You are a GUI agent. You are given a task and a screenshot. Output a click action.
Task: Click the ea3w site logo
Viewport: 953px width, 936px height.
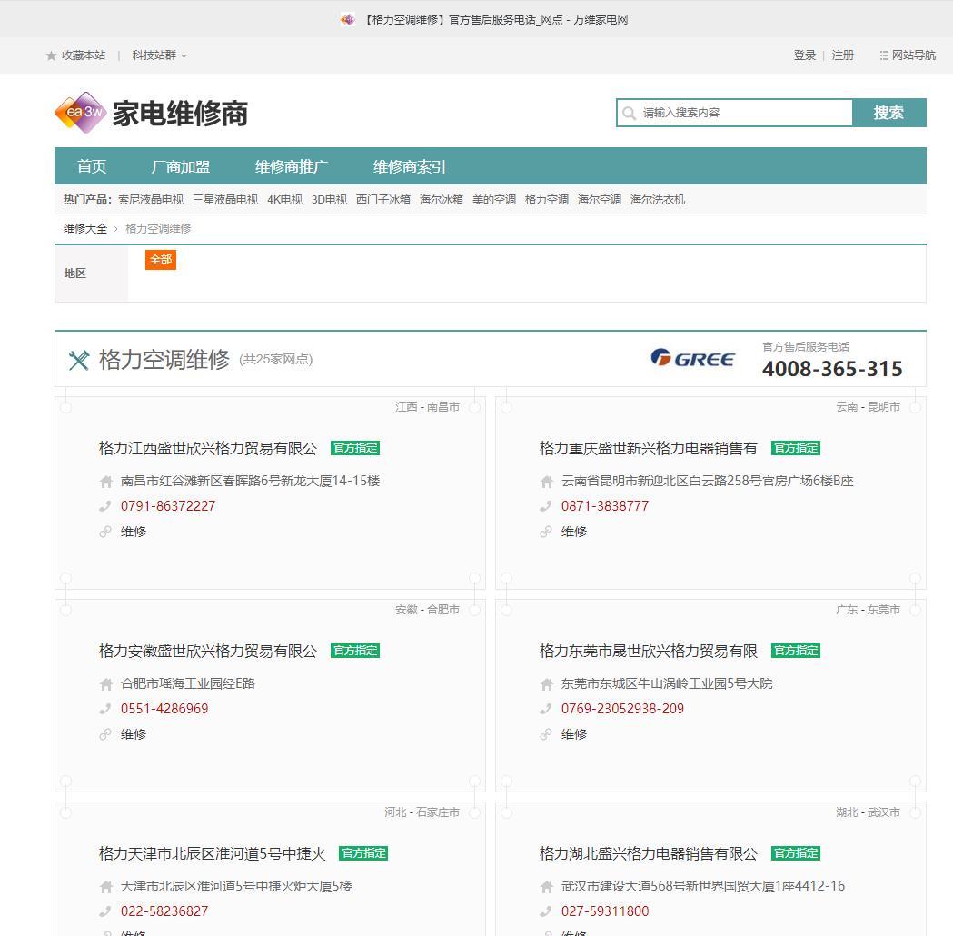80,113
